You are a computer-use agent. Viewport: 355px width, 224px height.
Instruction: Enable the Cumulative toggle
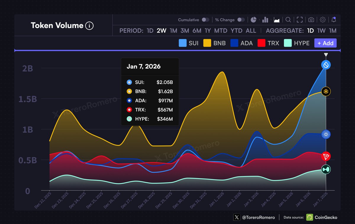click(x=206, y=20)
